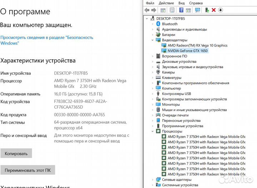Image resolution: width=257 pixels, height=188 pixels.
Task: Click the blue question mark help icon
Action: tap(181, 10)
